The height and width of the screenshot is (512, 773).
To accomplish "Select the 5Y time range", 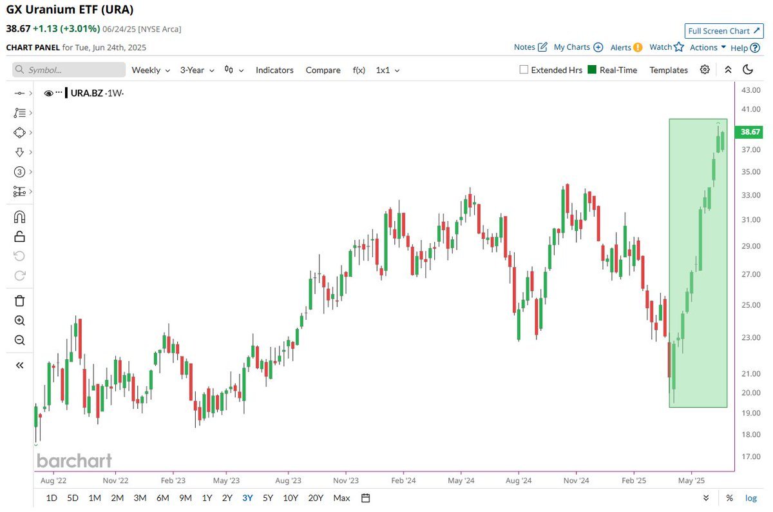I will click(x=267, y=498).
